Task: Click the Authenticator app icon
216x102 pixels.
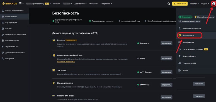Action: tap(54, 55)
